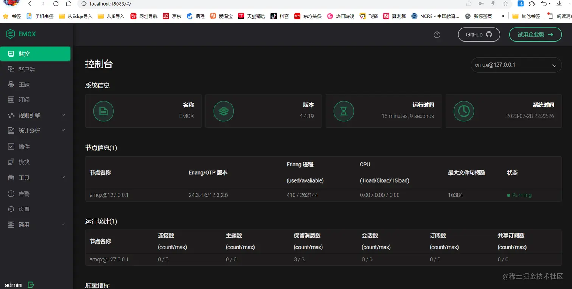The image size is (572, 289).
Task: Click the 系统时间 clock icon
Action: (464, 111)
